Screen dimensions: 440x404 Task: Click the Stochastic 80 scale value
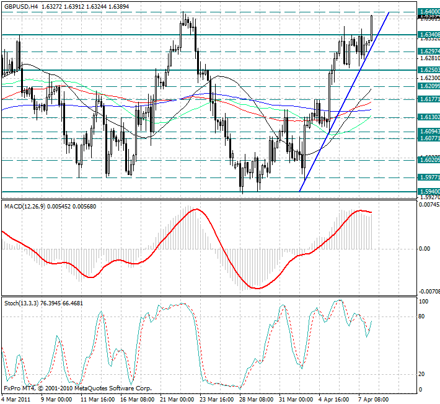(421, 316)
